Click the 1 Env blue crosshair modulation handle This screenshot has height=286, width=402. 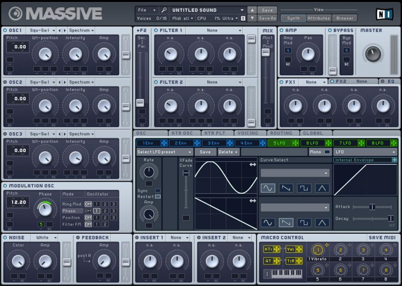pyautogui.click(x=164, y=143)
